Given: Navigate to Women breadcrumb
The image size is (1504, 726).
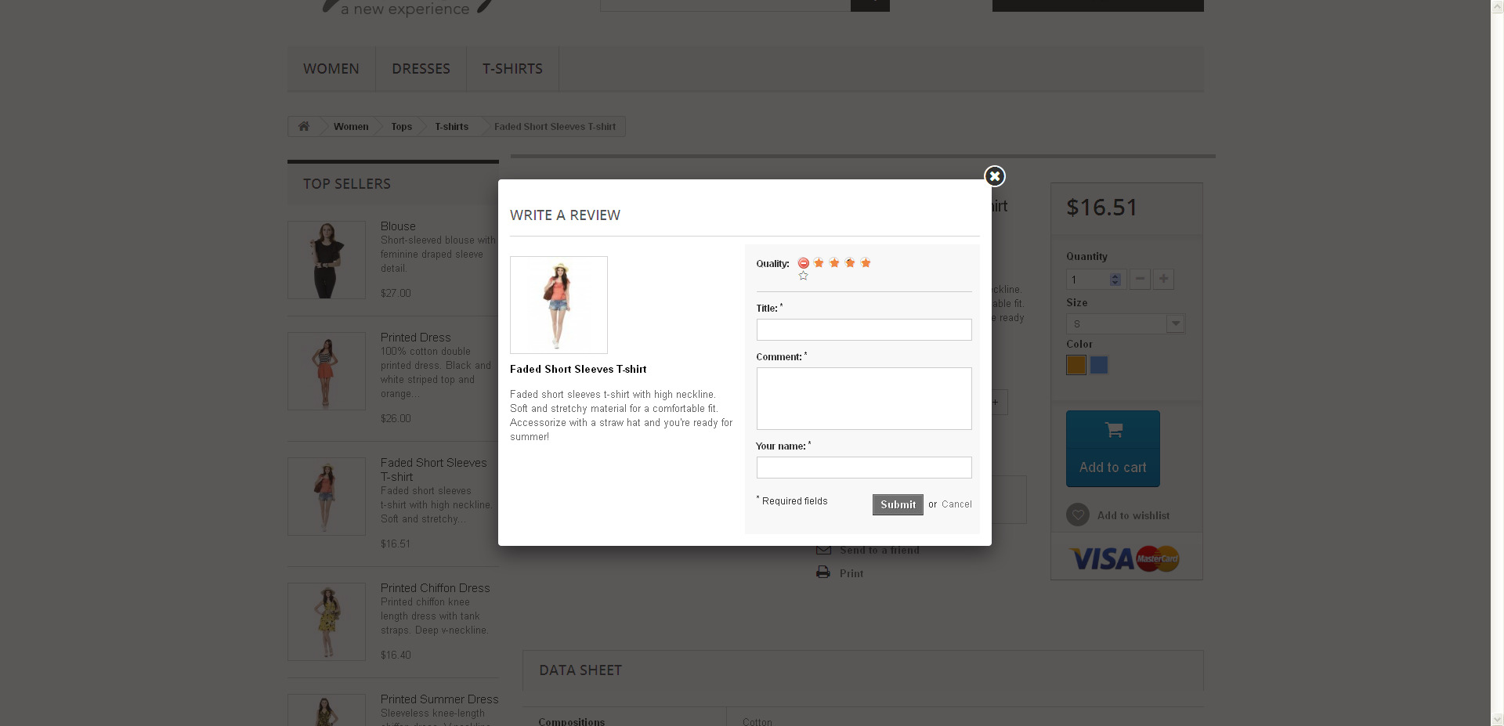Looking at the screenshot, I should point(351,127).
